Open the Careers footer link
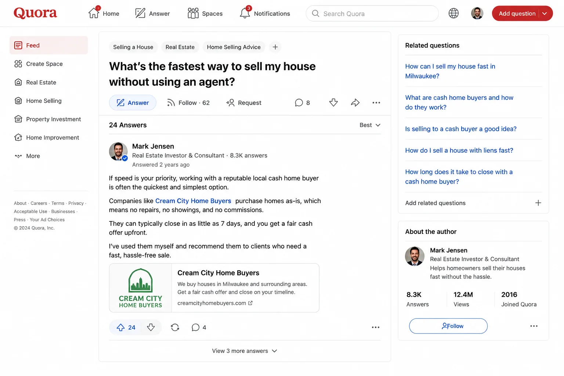Viewport: 564px width, 376px height. point(39,203)
